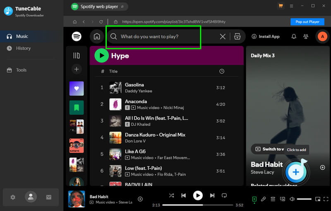The image size is (331, 211).
Task: Sort tracks by Title column header
Action: tap(113, 71)
